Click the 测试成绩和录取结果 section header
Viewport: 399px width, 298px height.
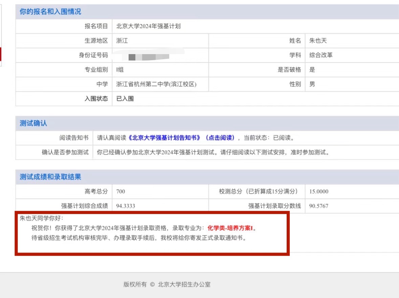tap(50, 177)
